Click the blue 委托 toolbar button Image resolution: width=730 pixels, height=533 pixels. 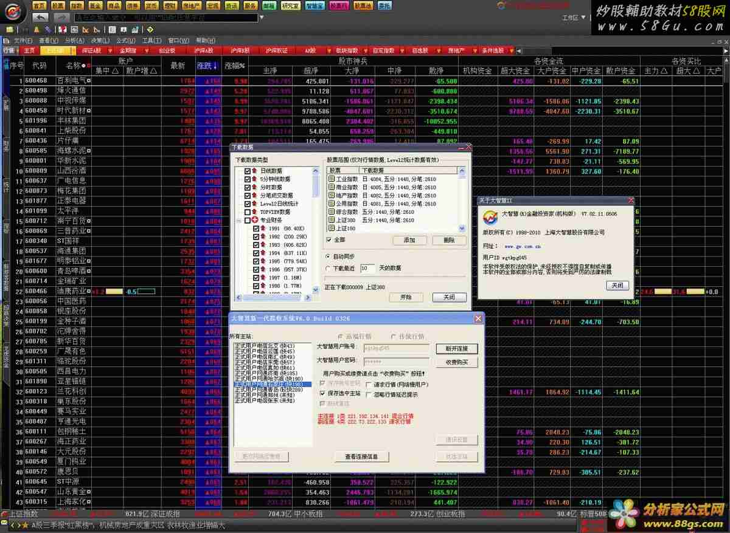pyautogui.click(x=384, y=5)
